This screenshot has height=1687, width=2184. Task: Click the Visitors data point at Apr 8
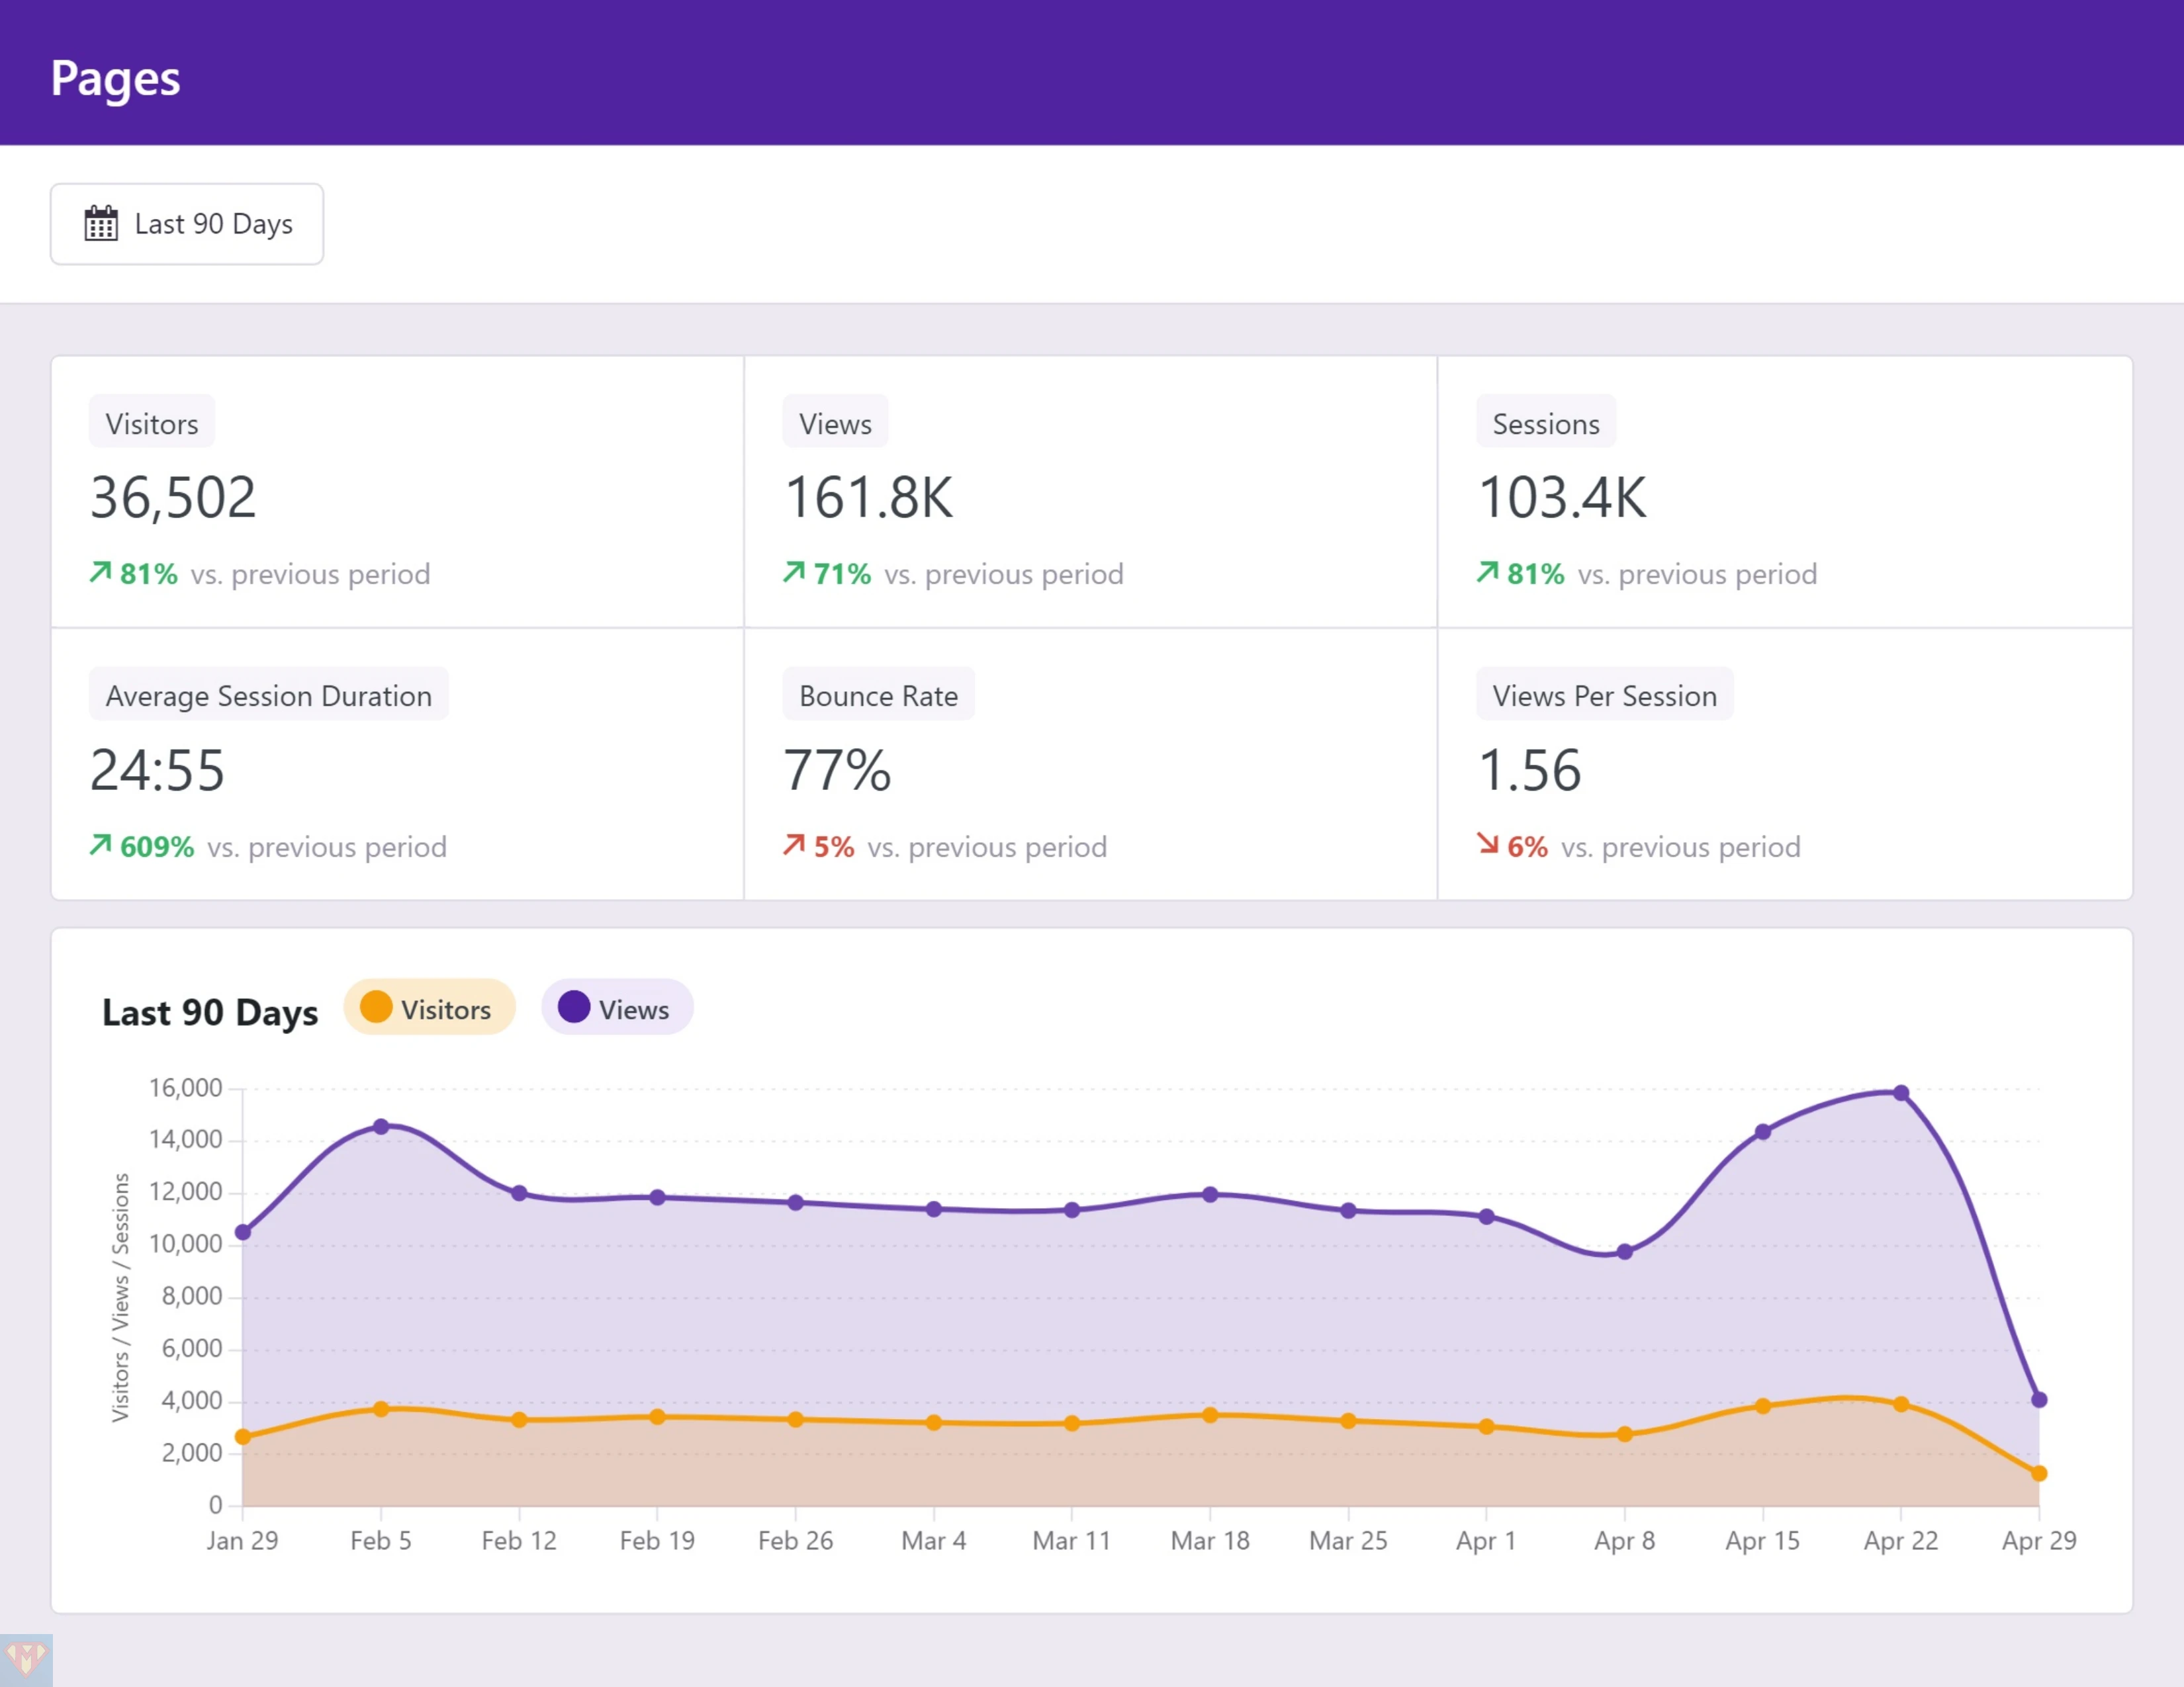[1625, 1434]
